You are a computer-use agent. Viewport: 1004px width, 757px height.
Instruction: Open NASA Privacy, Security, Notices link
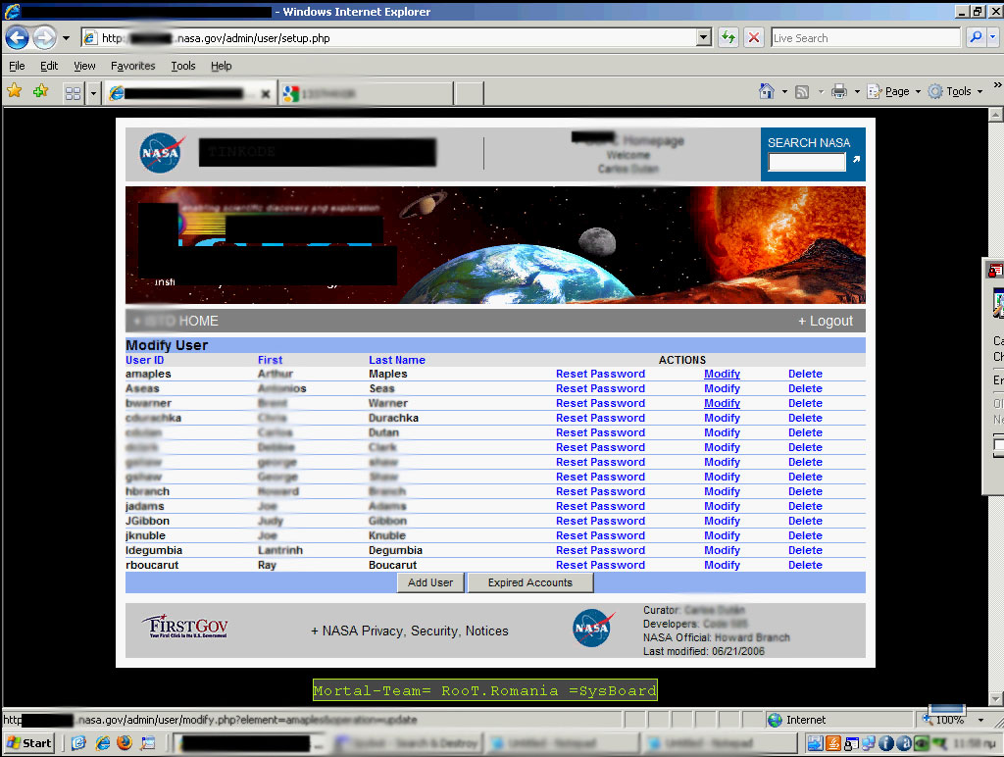coord(409,631)
